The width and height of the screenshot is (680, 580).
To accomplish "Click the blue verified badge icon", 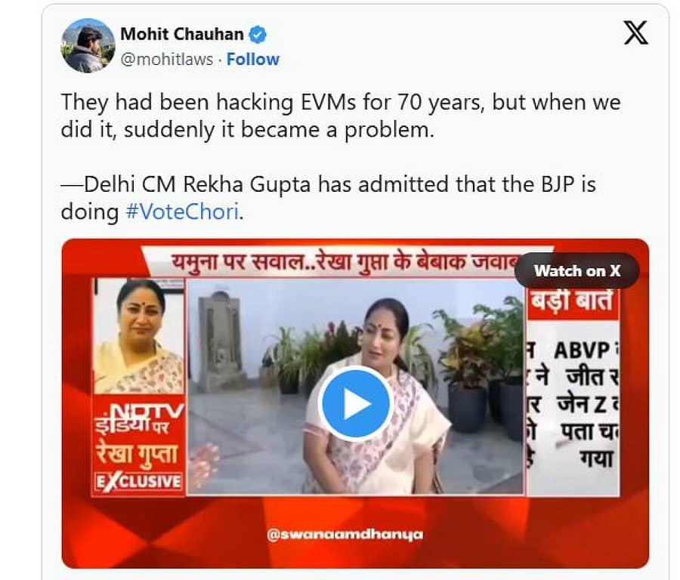I will coord(258,35).
